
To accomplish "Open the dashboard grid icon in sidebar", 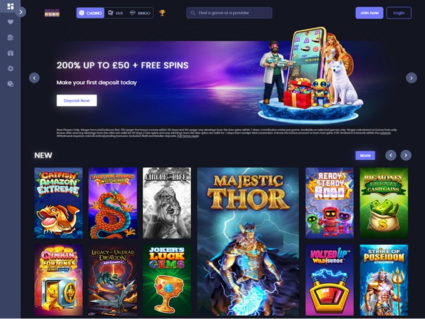I will 10,6.
